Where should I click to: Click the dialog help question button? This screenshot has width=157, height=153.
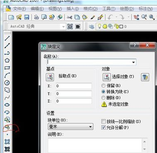(134, 45)
